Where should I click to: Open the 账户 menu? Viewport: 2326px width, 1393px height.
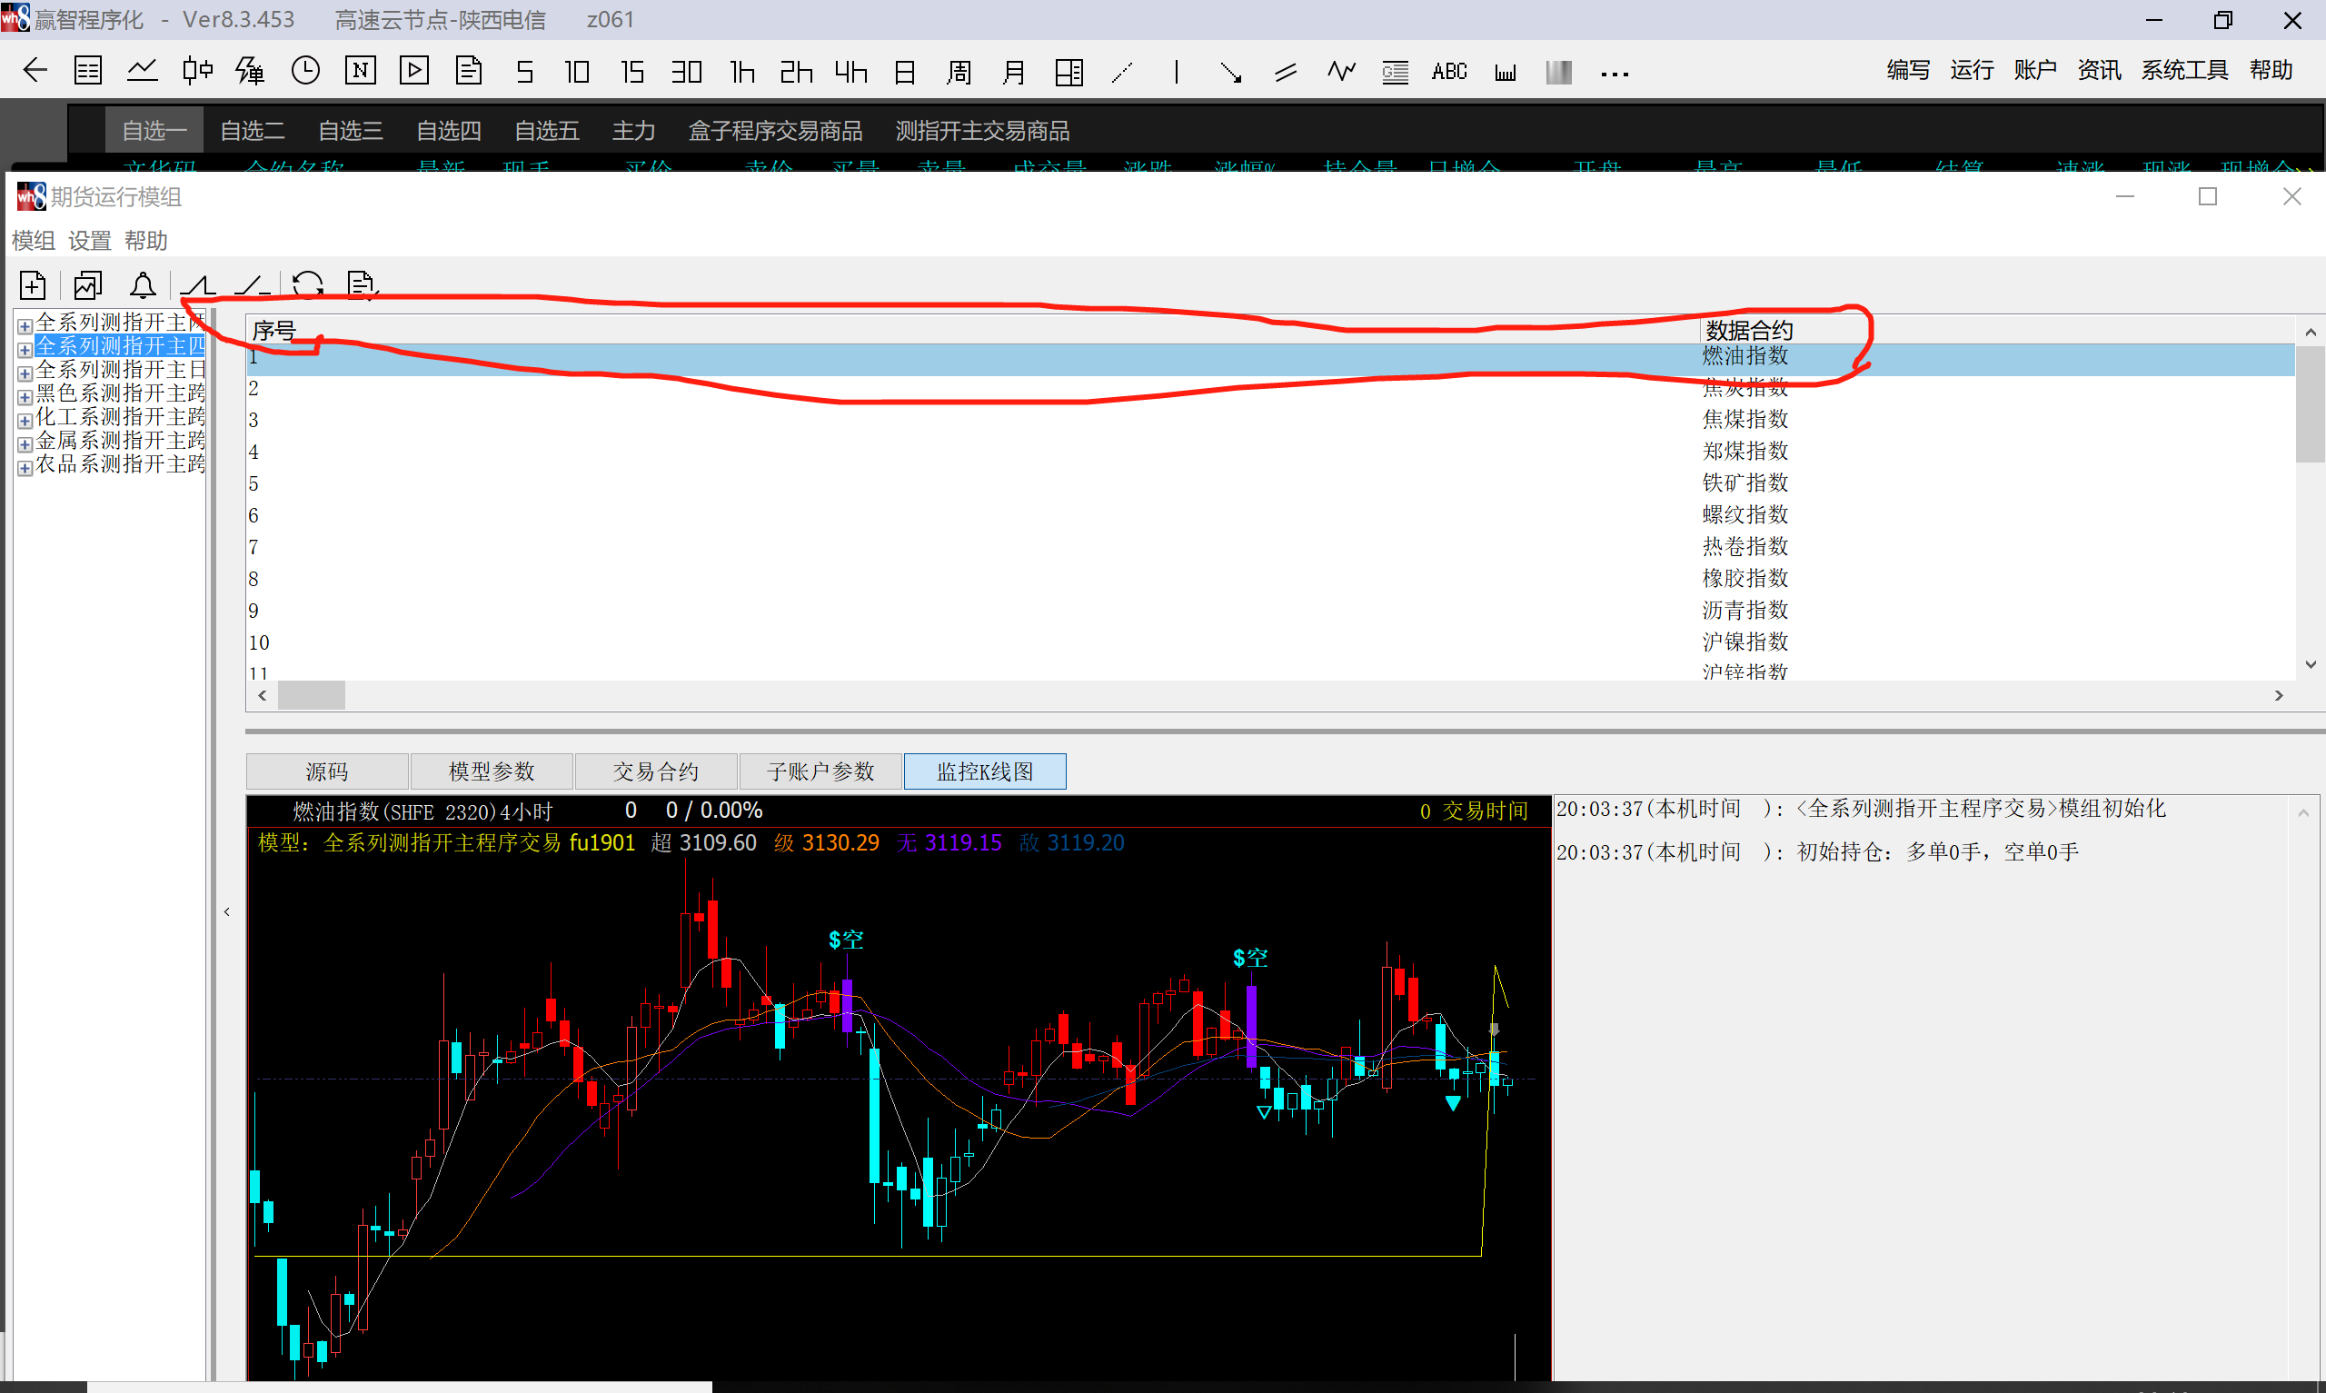pos(2034,70)
